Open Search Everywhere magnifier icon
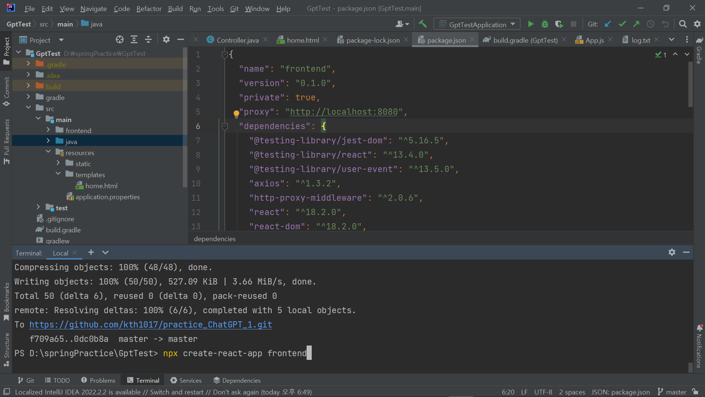Screen dimensions: 705x397 point(683,24)
